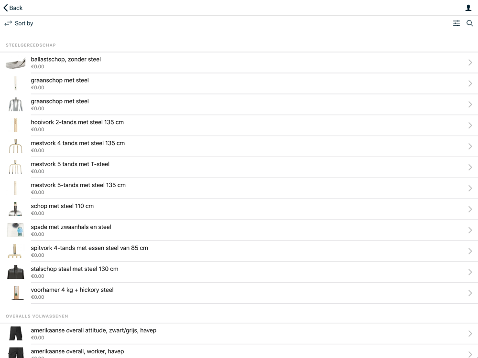Open the filter settings icon

(x=456, y=23)
